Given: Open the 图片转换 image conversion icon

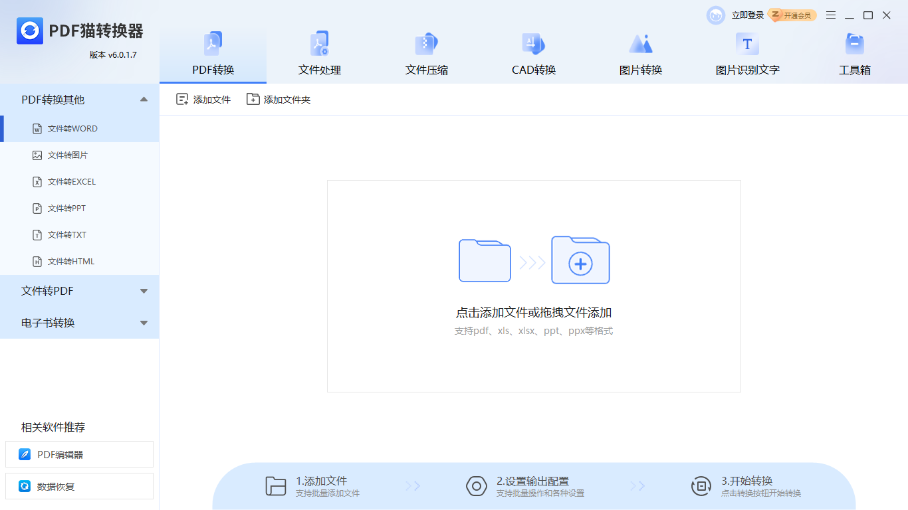Looking at the screenshot, I should (x=640, y=53).
